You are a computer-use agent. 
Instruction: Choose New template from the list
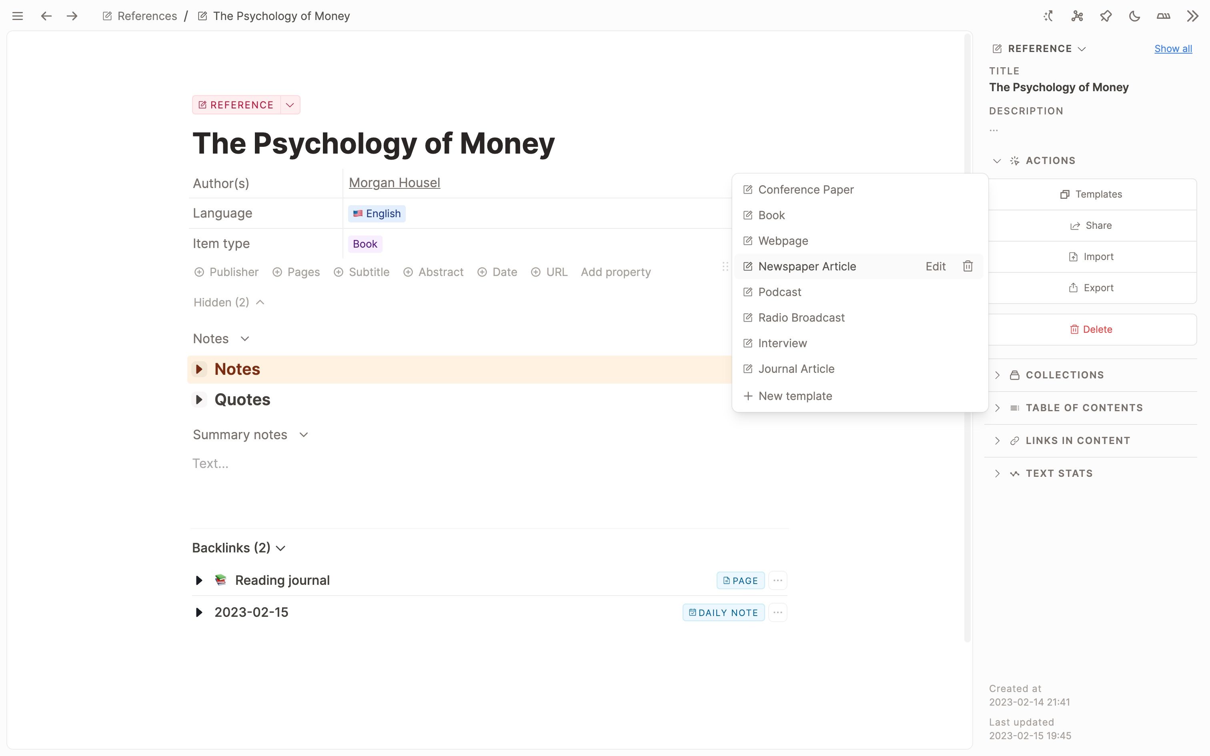[795, 396]
